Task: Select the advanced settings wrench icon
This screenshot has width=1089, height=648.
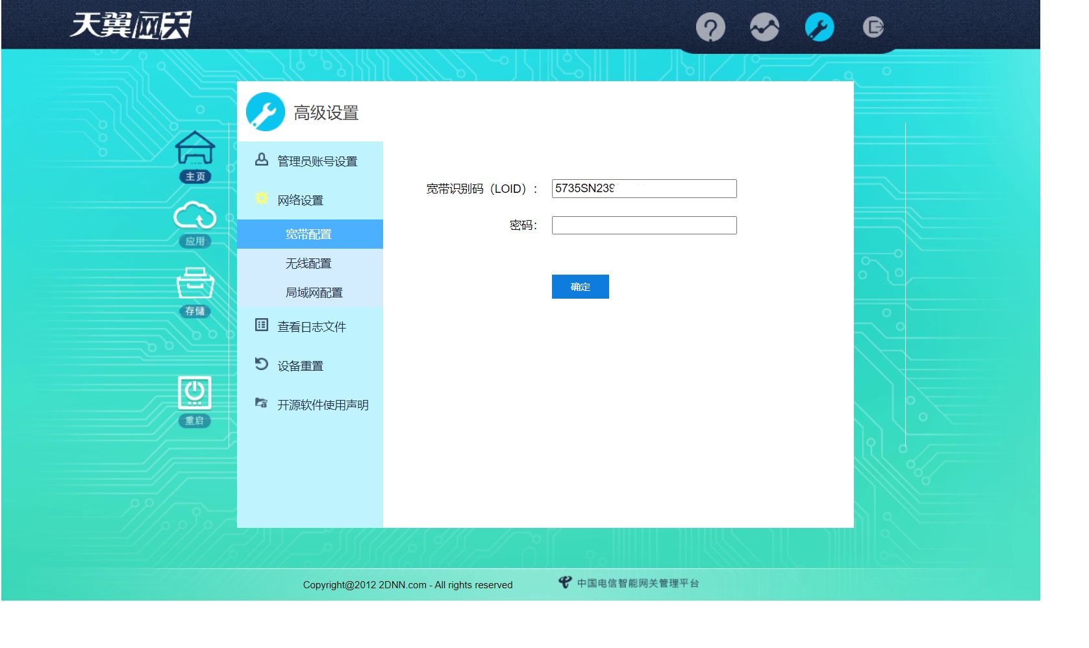Action: [x=819, y=28]
